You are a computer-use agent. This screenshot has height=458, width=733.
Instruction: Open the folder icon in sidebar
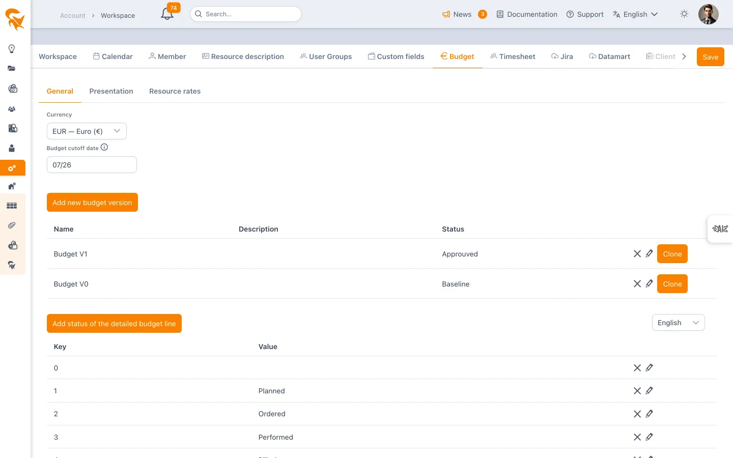[x=12, y=68]
